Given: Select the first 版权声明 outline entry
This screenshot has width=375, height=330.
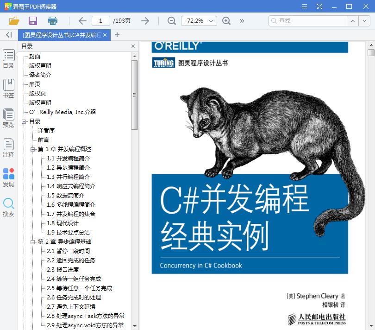Looking at the screenshot, I should [40, 66].
